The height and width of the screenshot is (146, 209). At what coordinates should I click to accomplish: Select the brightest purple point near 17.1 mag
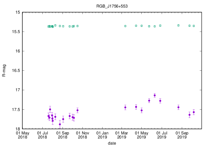(154, 95)
